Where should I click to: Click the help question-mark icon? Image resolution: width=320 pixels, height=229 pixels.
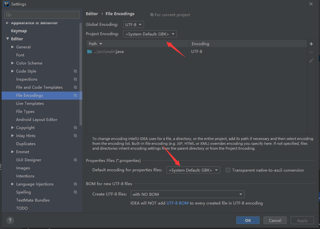pyautogui.click(x=10, y=220)
